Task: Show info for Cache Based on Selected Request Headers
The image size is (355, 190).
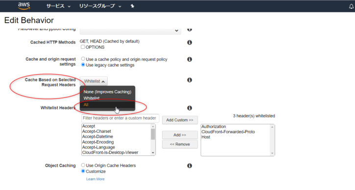Action: [x=189, y=80]
